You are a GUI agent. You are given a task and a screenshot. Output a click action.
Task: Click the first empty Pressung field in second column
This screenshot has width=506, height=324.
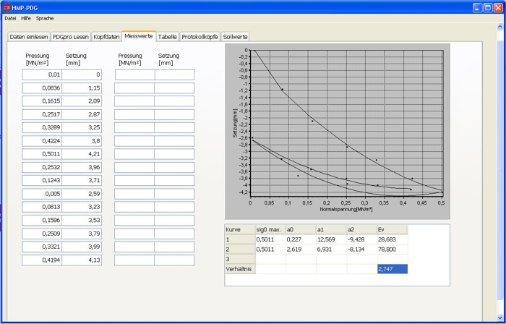click(x=134, y=74)
